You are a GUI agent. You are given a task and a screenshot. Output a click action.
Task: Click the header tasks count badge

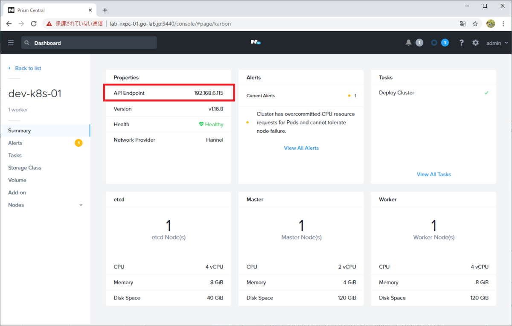pos(445,43)
